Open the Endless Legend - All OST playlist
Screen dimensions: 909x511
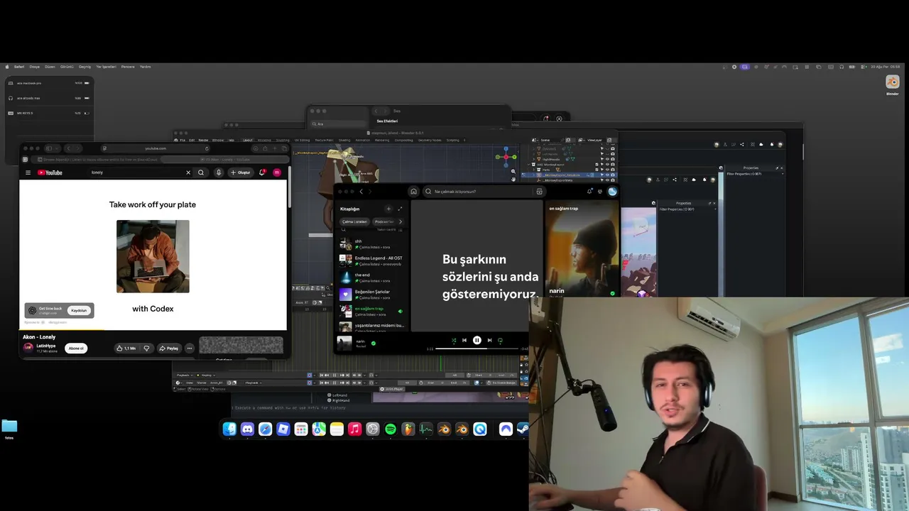tap(371, 260)
